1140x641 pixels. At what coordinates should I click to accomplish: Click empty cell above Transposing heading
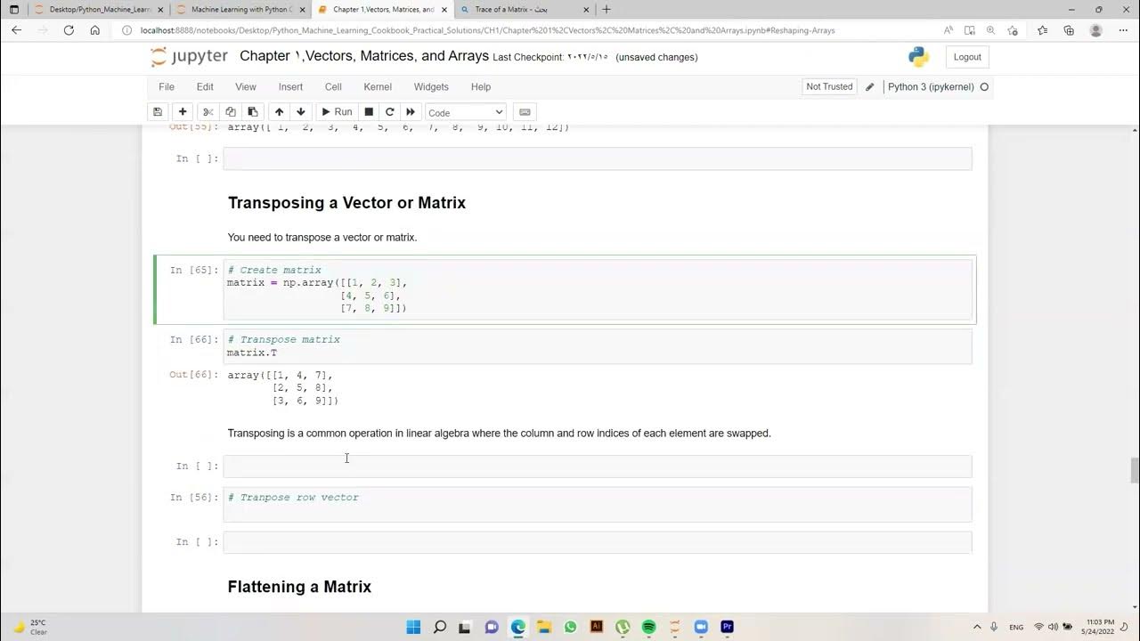coord(598,158)
